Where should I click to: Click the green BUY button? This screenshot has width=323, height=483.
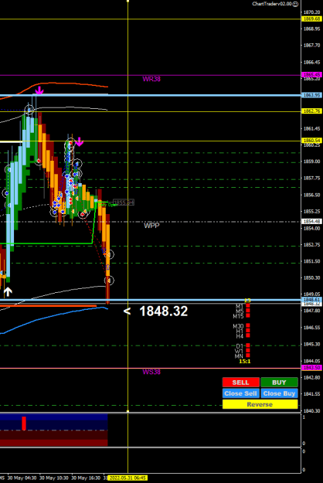pos(279,383)
